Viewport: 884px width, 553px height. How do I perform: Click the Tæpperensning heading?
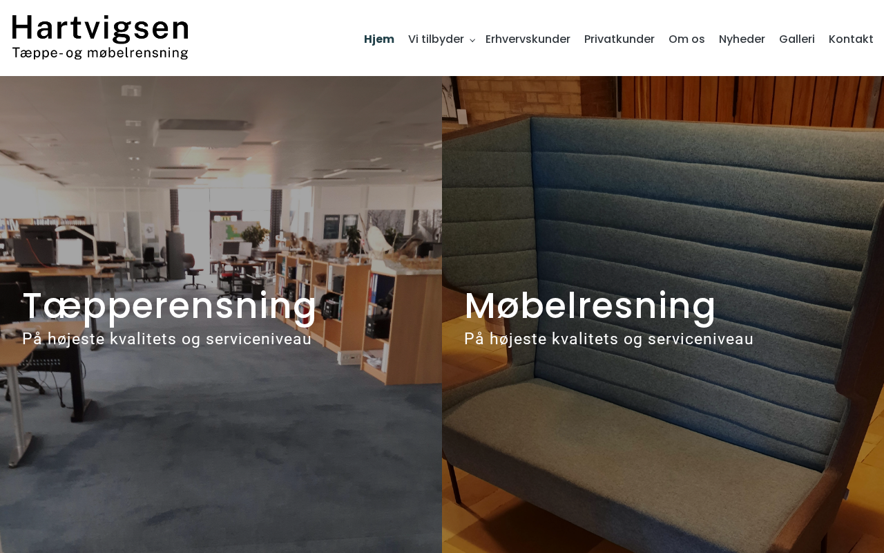click(x=170, y=306)
